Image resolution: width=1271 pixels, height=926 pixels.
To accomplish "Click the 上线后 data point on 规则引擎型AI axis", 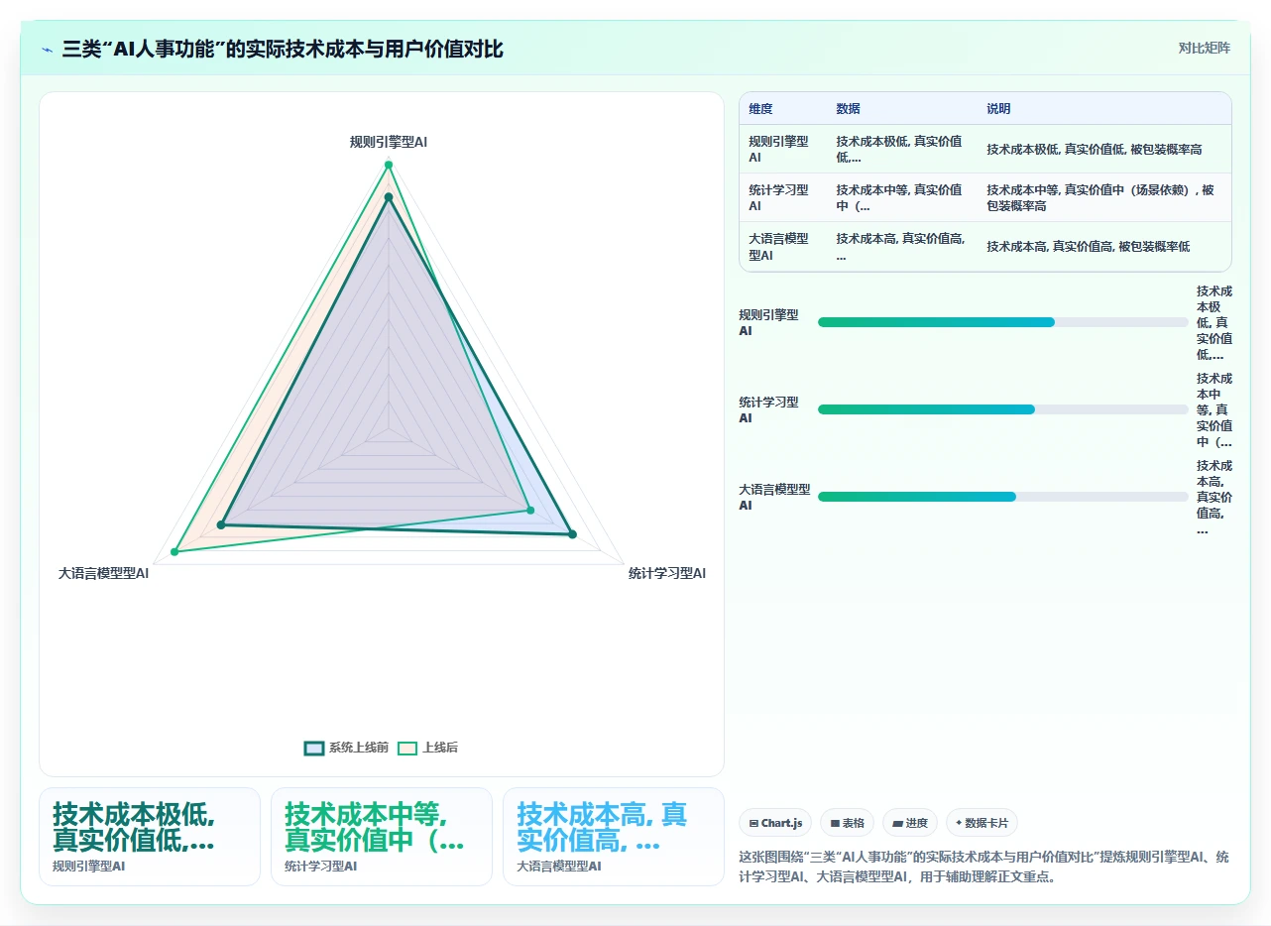I will 389,165.
